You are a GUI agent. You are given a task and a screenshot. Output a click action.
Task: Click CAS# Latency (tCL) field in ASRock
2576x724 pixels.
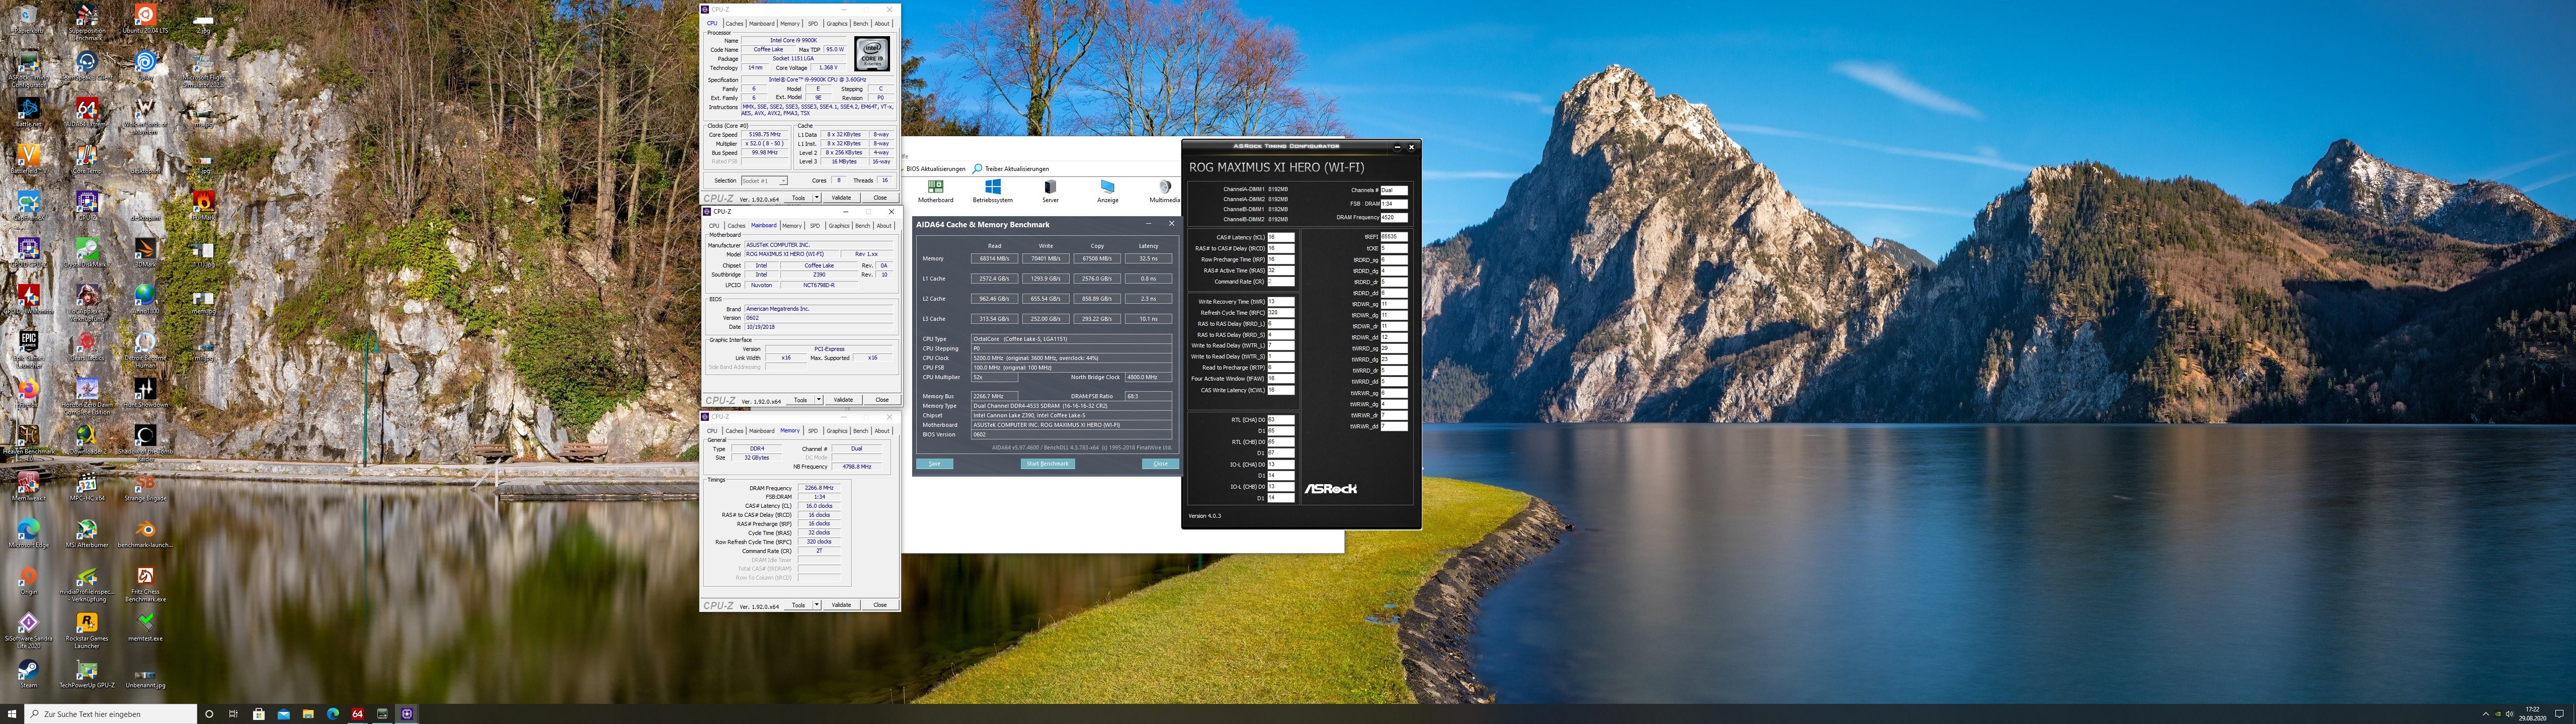1281,238
